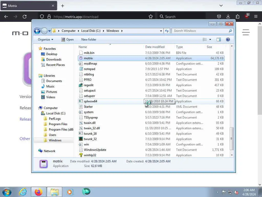Select the twain.dll file icon
The height and width of the screenshot is (197, 262).
(x=81, y=123)
